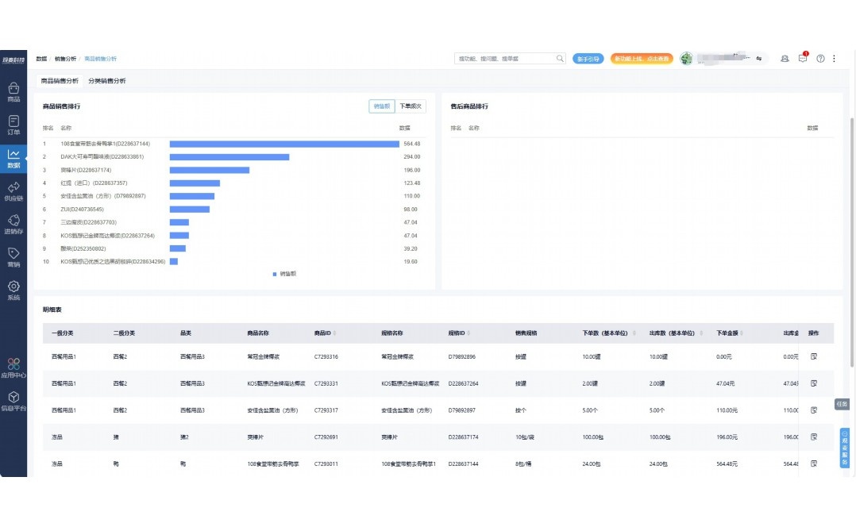Select the 商品销售分析 tab

pyautogui.click(x=60, y=81)
